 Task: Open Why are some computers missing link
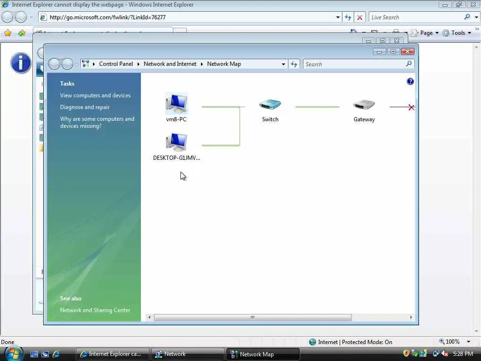click(97, 122)
